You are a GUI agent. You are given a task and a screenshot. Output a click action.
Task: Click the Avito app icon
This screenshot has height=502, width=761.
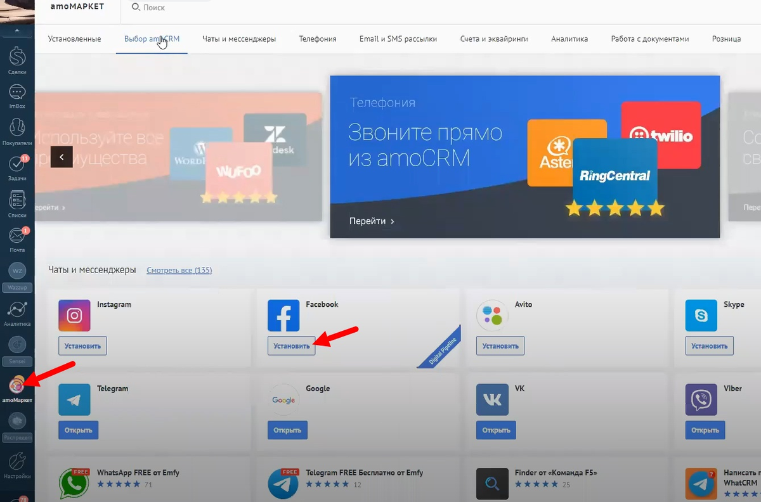point(492,316)
